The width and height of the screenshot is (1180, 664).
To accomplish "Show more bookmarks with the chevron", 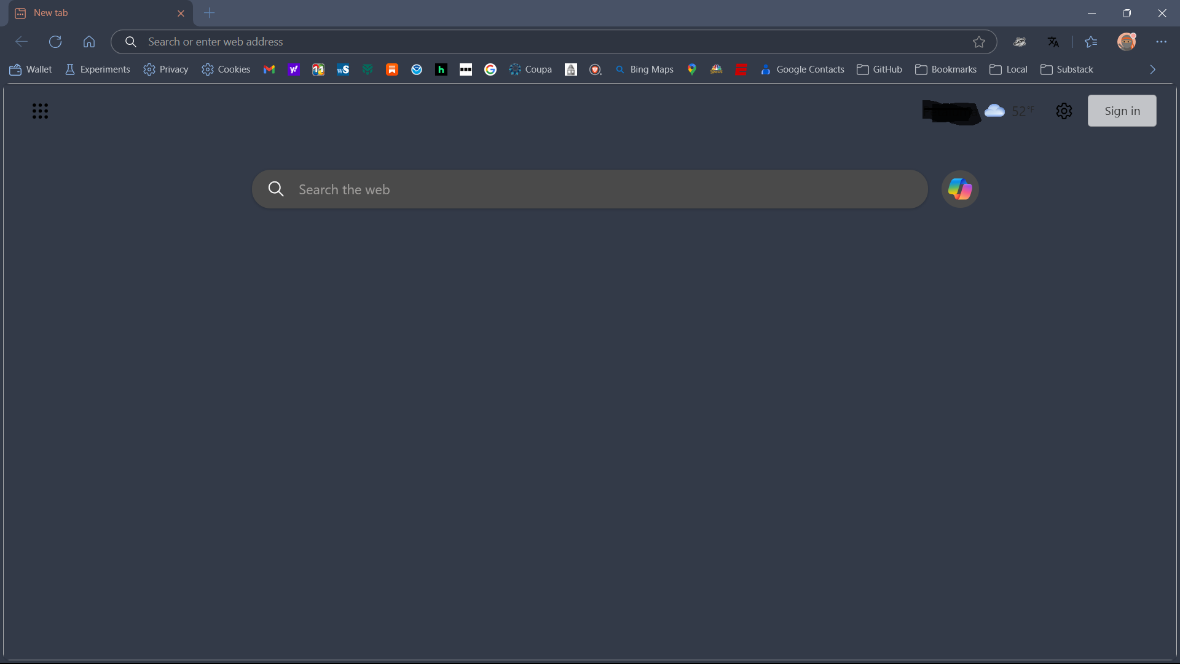I will (x=1152, y=69).
